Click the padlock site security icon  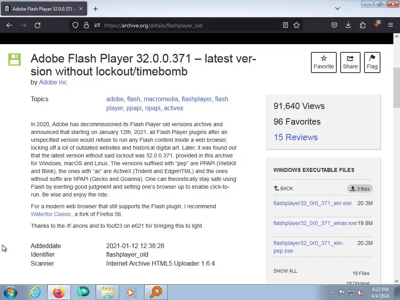[x=86, y=25]
